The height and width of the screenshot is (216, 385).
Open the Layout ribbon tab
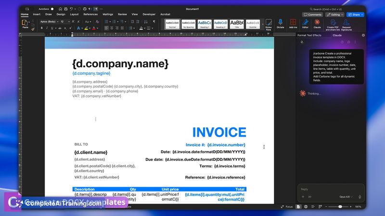74,14
